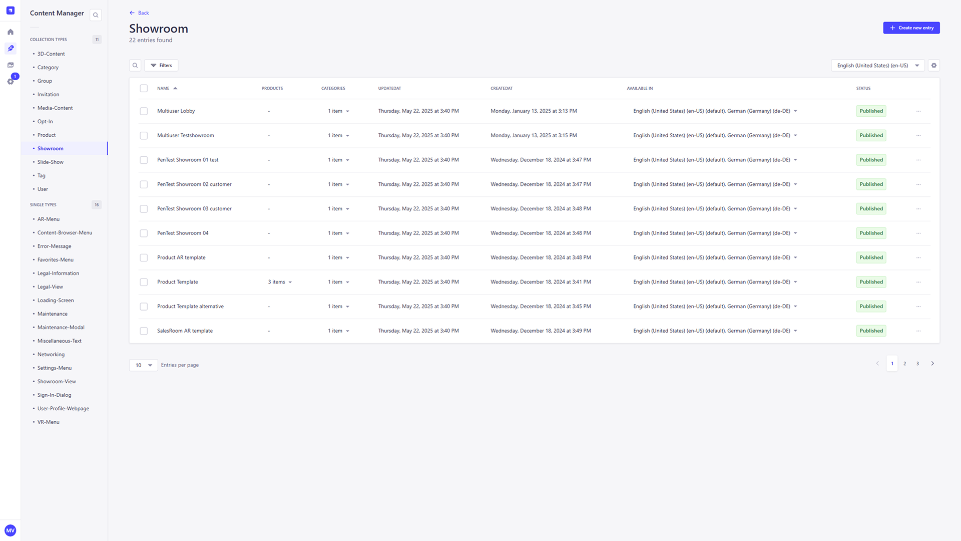Open the Slide-Show collection type
The width and height of the screenshot is (961, 541).
[x=51, y=162]
